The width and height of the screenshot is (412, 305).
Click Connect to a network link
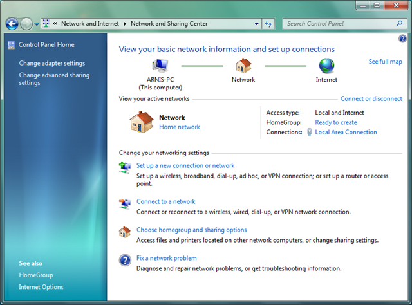(x=166, y=202)
